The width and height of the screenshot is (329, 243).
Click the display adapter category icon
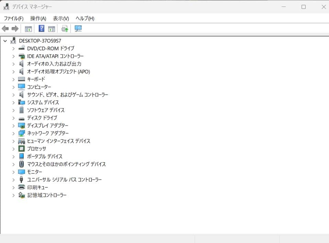21,125
